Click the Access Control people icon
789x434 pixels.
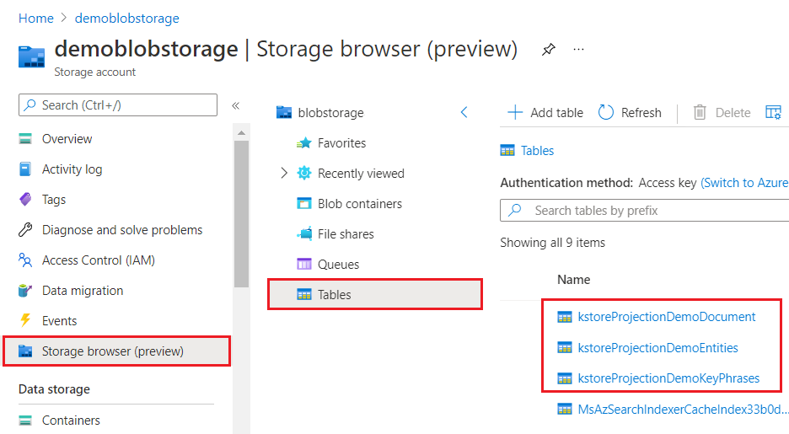[x=25, y=260]
